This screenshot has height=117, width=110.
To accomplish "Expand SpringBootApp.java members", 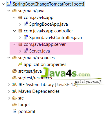I will [20, 24].
